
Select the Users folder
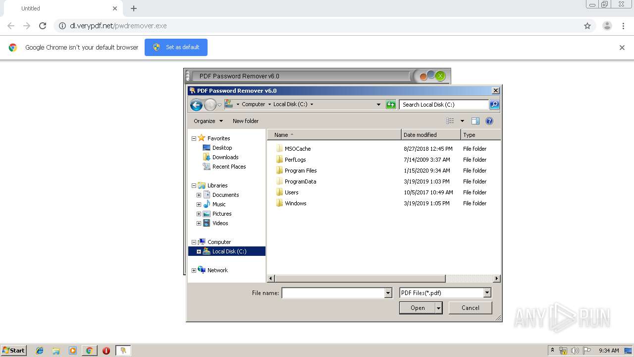click(291, 192)
